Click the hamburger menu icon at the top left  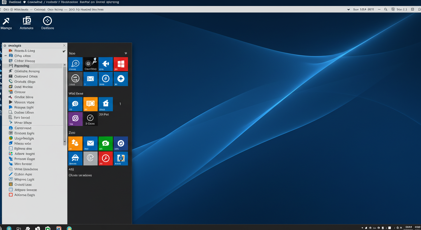4,2
